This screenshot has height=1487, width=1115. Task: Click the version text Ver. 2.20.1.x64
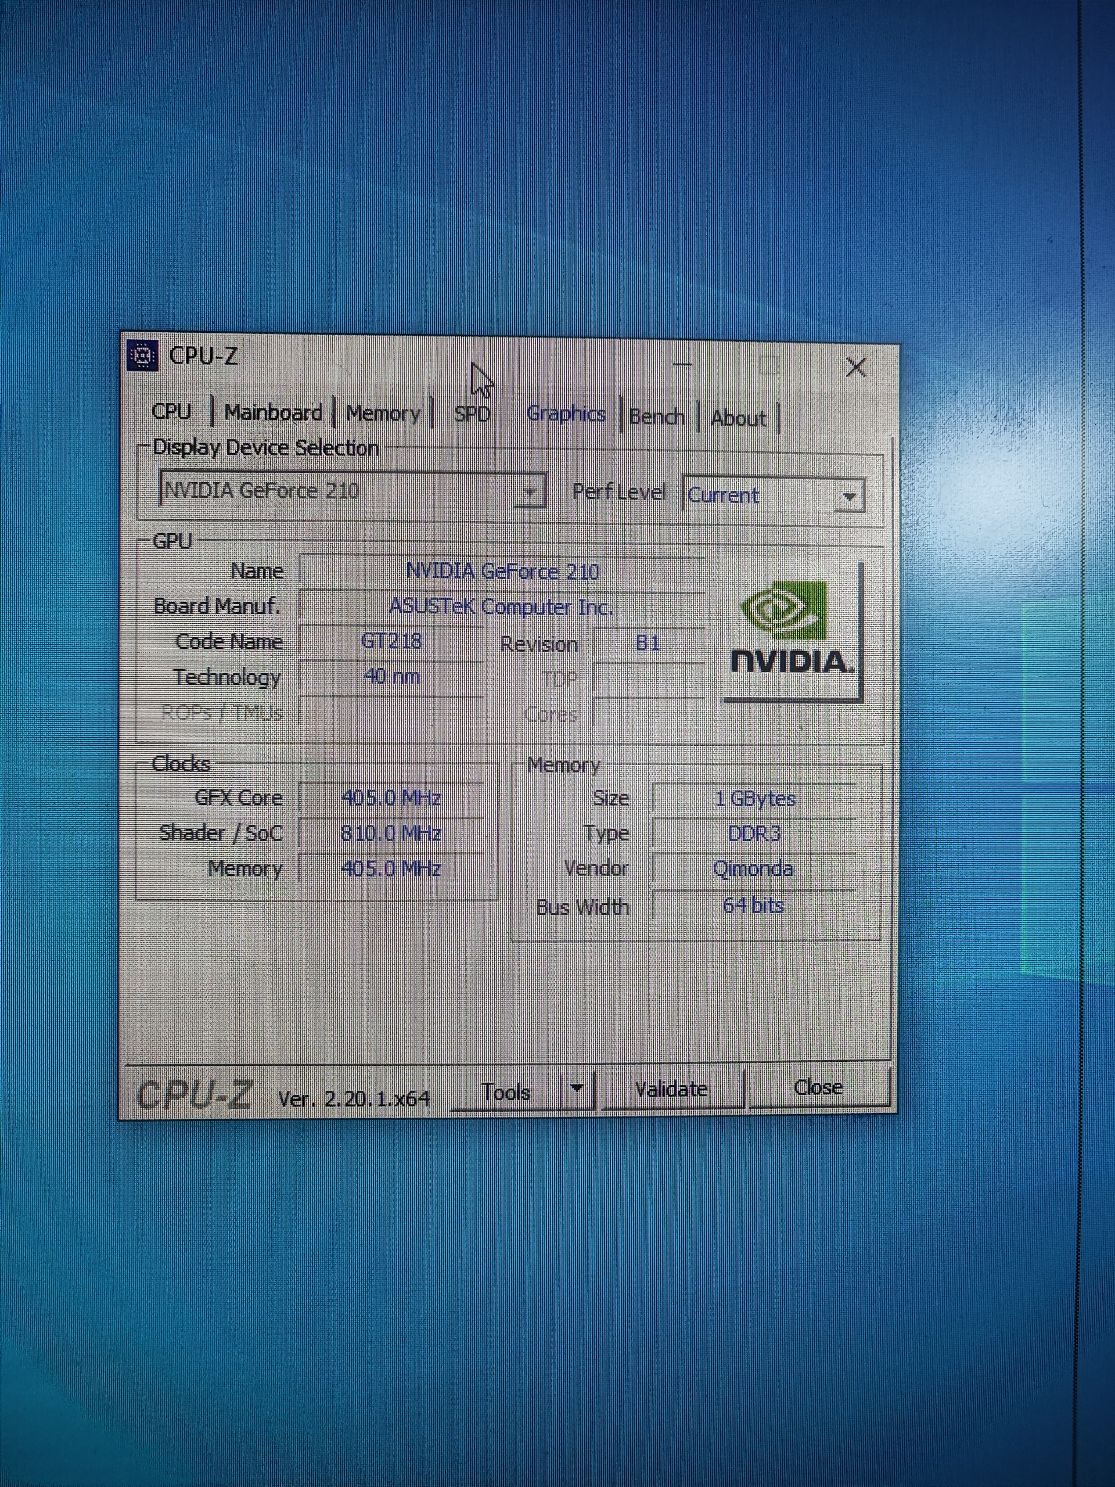tap(354, 1098)
